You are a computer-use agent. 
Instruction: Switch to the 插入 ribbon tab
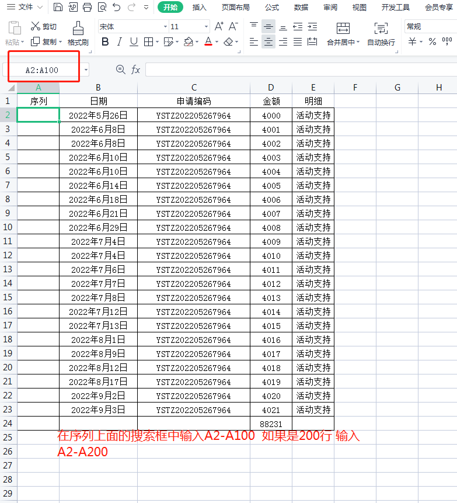tap(199, 8)
